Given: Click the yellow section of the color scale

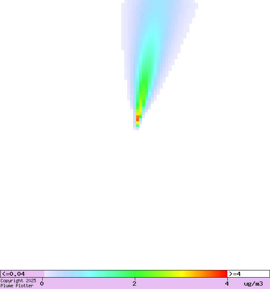Looking at the screenshot, I should coord(182,274).
